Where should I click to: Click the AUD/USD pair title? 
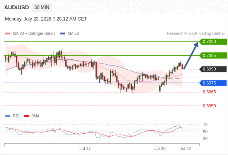17,7
